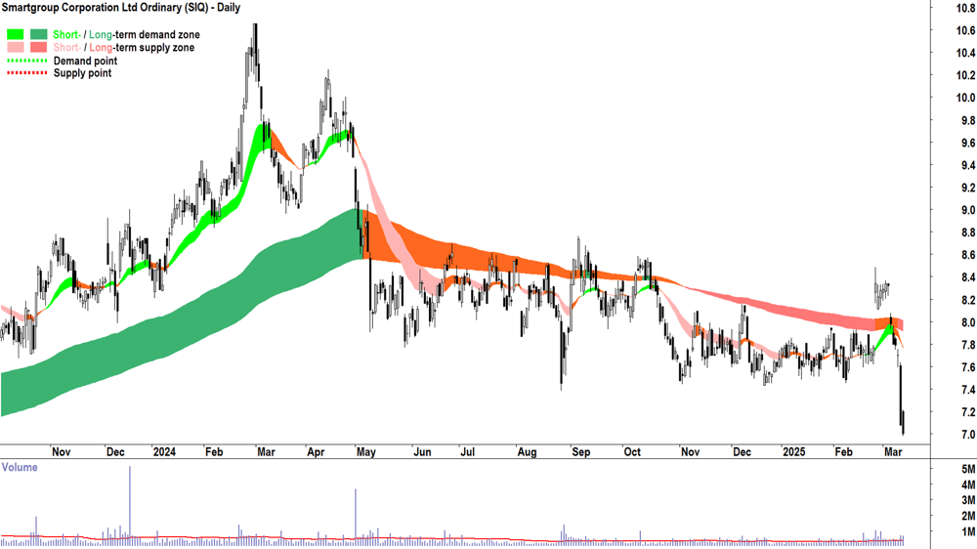Click the 5M volume axis label
Screen dimensions: 977x549
pos(968,469)
